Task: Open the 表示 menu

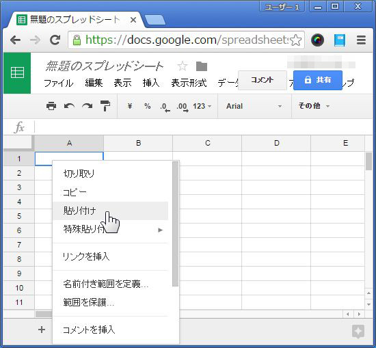Action: pos(123,83)
